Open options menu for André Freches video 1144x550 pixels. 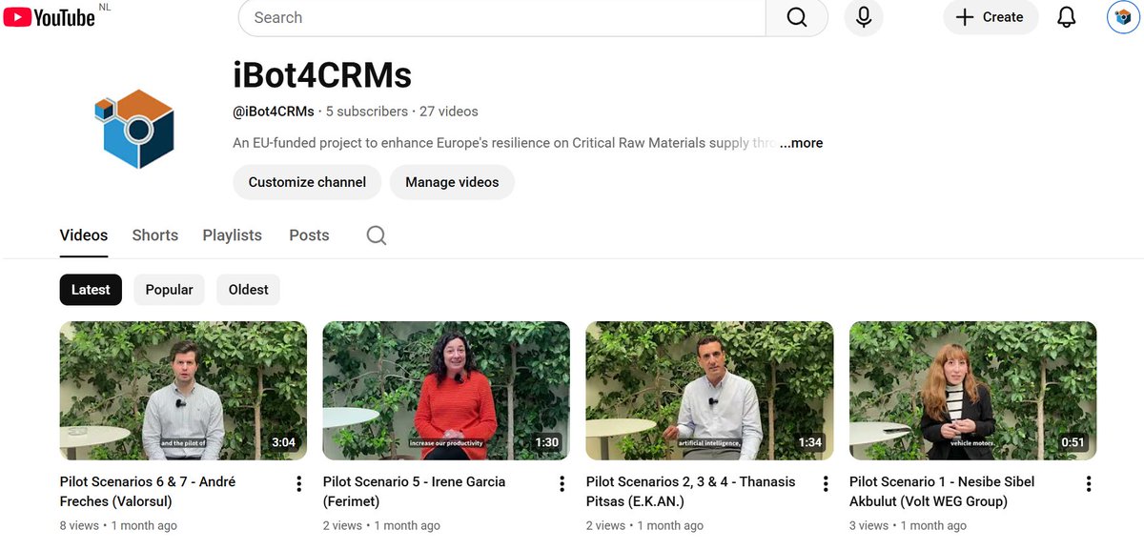(298, 484)
